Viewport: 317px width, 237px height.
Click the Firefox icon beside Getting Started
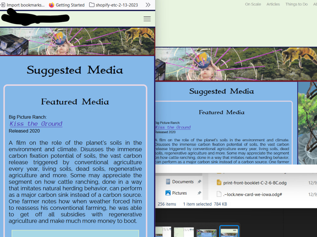coord(52,5)
